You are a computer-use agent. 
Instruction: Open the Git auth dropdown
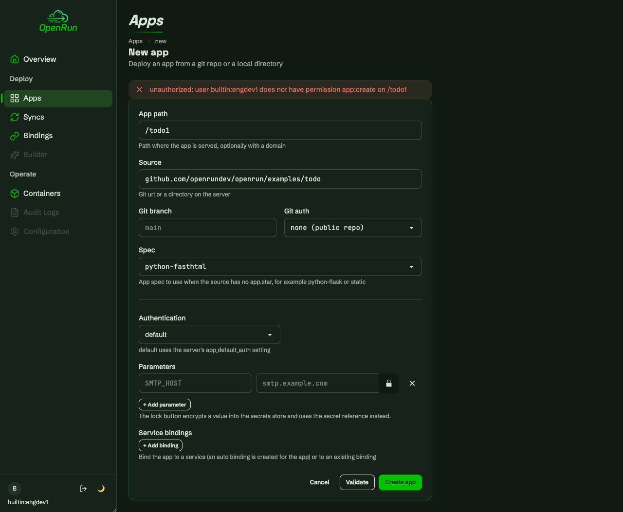click(x=353, y=228)
